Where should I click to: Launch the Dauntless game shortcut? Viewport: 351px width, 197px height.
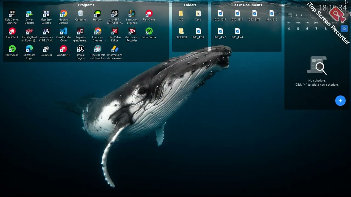pyautogui.click(x=46, y=51)
